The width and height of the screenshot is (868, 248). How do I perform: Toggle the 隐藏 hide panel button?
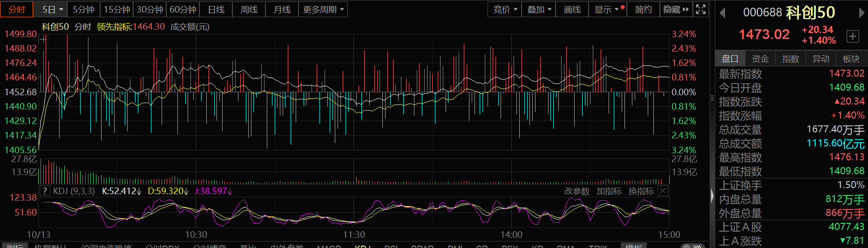pyautogui.click(x=676, y=9)
